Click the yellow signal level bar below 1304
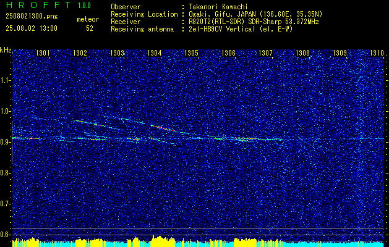The width and height of the screenshot is (389, 247). (163, 241)
